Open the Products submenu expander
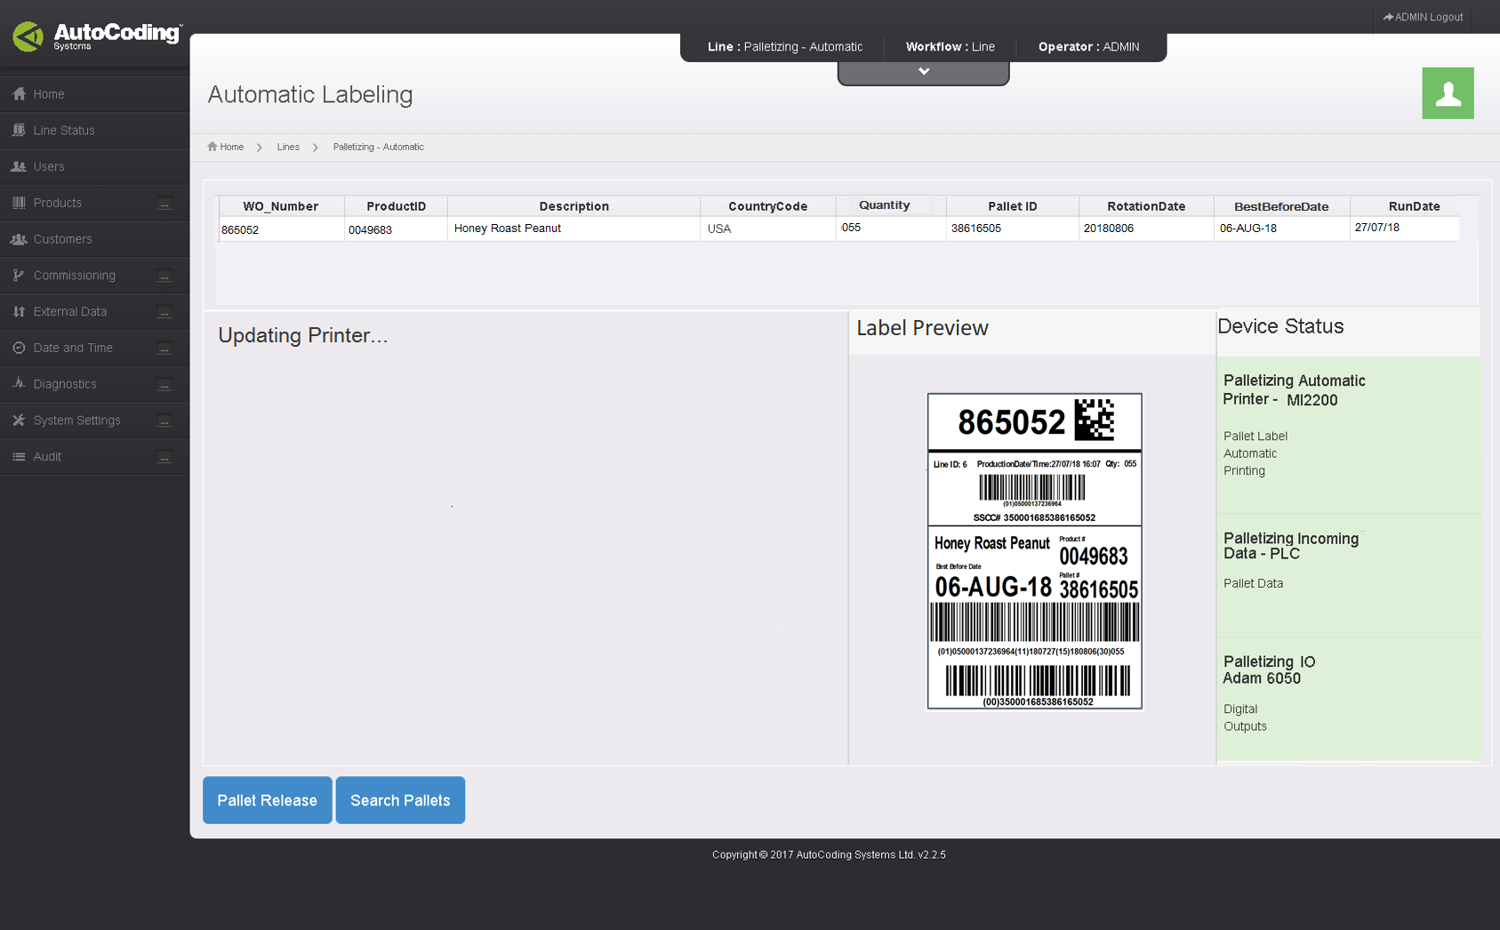 tap(164, 204)
